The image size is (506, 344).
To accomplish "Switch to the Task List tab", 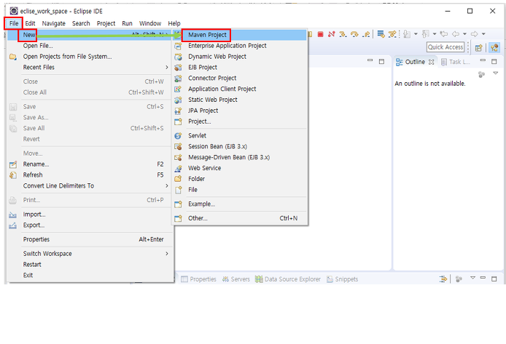I will [x=455, y=62].
